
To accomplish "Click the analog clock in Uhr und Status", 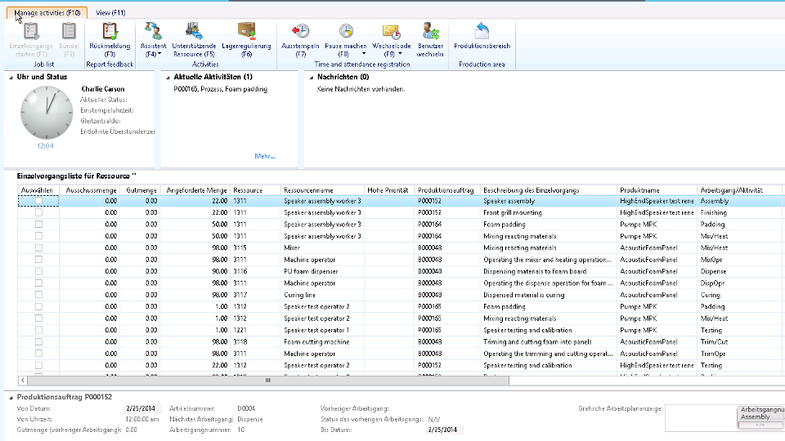I will [46, 113].
